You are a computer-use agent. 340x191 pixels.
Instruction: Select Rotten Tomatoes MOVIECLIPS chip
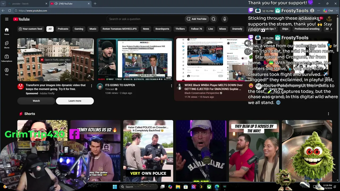coord(120,29)
